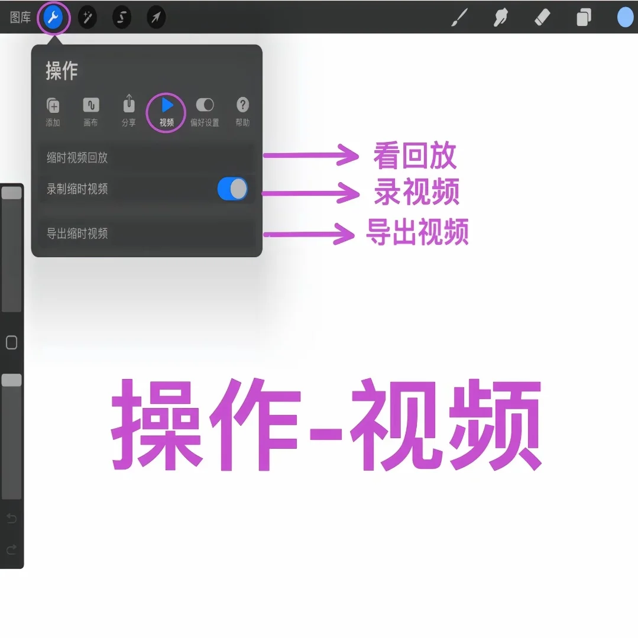The width and height of the screenshot is (638, 638).
Task: Open the 视频 tab in Actions
Action: [x=166, y=104]
